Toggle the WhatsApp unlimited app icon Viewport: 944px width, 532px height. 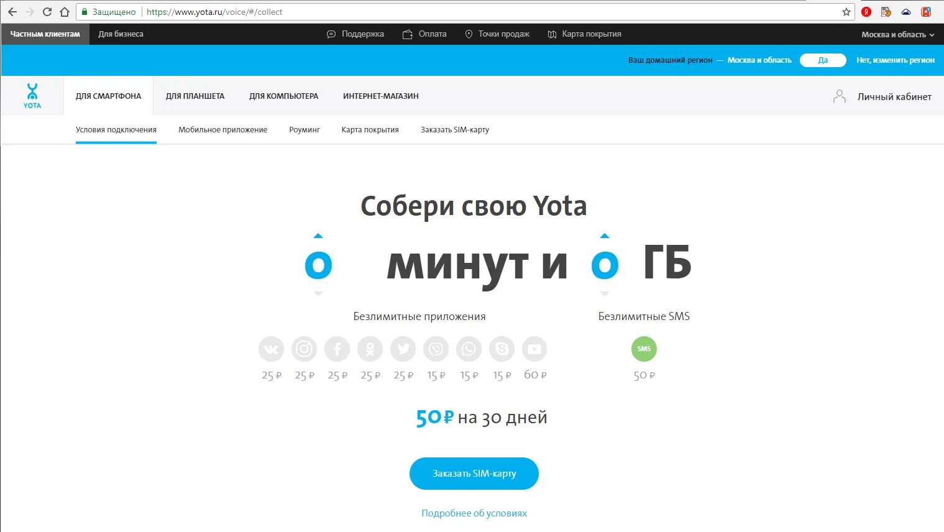tap(469, 349)
